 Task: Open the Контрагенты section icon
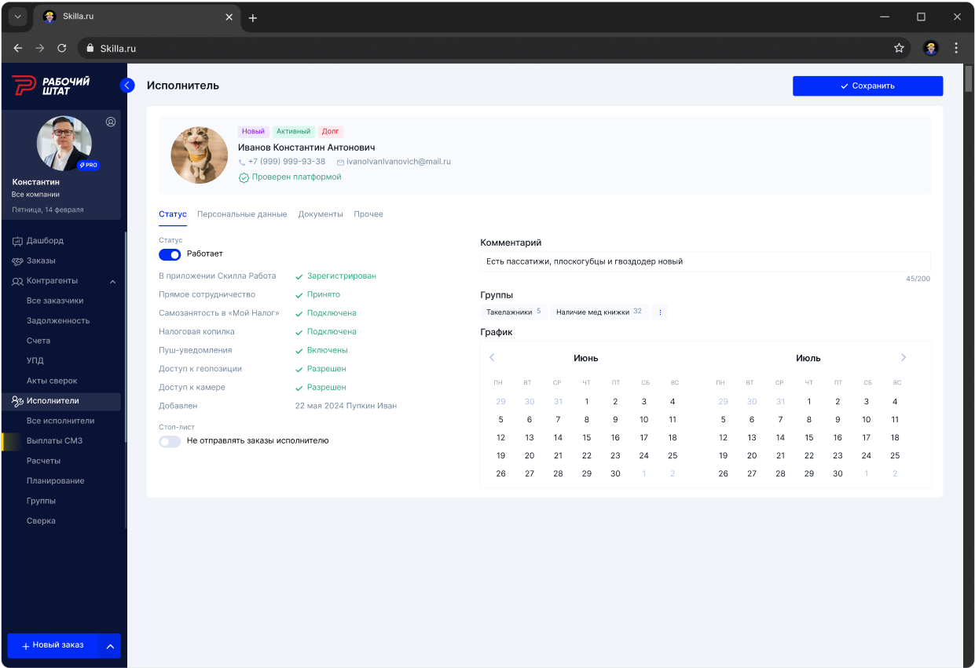point(17,281)
